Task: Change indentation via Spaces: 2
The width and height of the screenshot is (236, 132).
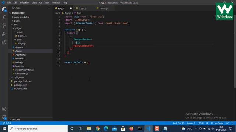Action: [191, 123]
